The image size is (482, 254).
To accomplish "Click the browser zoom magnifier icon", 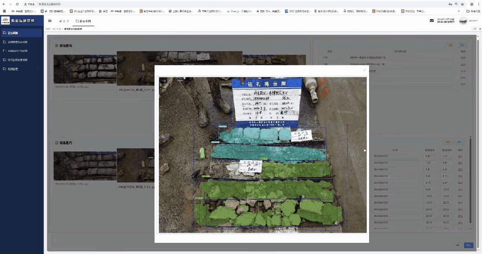I will click(456, 4).
